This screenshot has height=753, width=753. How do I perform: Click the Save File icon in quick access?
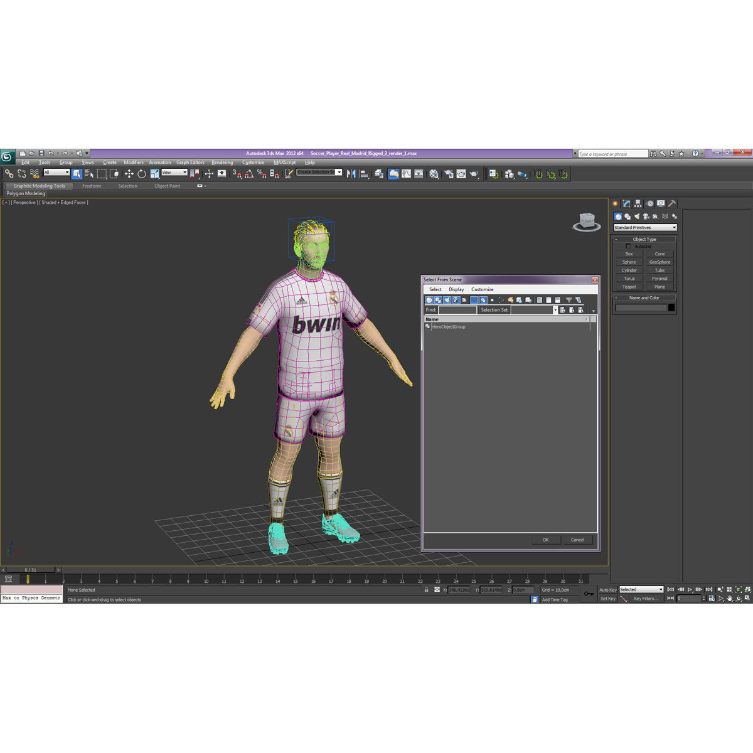41,153
